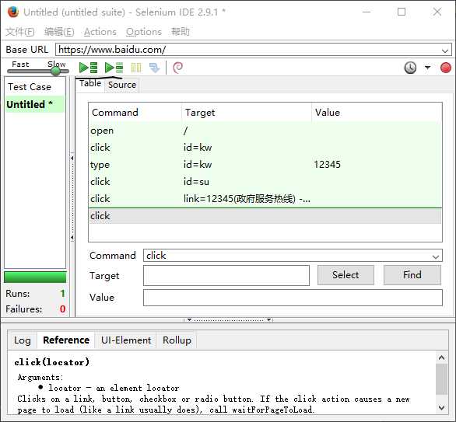Open the 文件(F) menu
The height and width of the screenshot is (422, 456).
click(20, 32)
